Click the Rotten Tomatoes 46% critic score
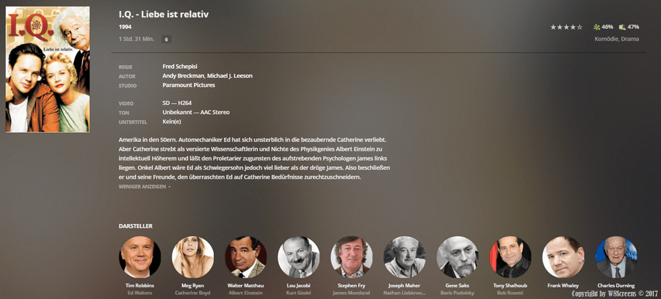This screenshot has height=299, width=661. click(604, 27)
